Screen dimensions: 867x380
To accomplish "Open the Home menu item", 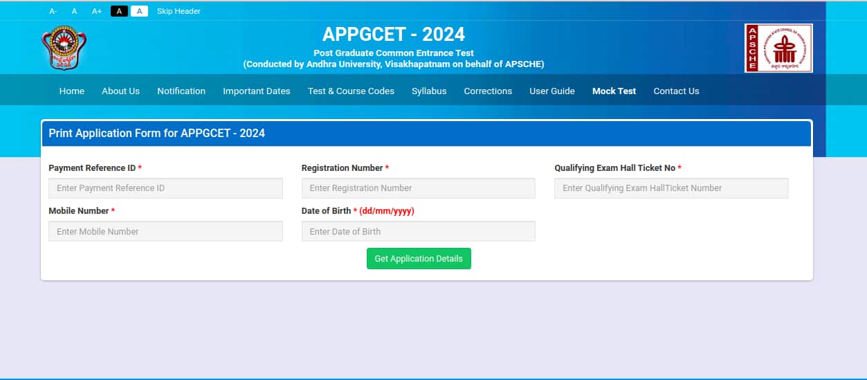I will click(72, 91).
